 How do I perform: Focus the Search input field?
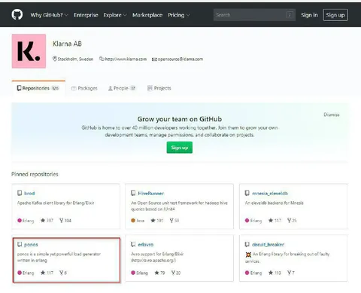[x=254, y=15]
